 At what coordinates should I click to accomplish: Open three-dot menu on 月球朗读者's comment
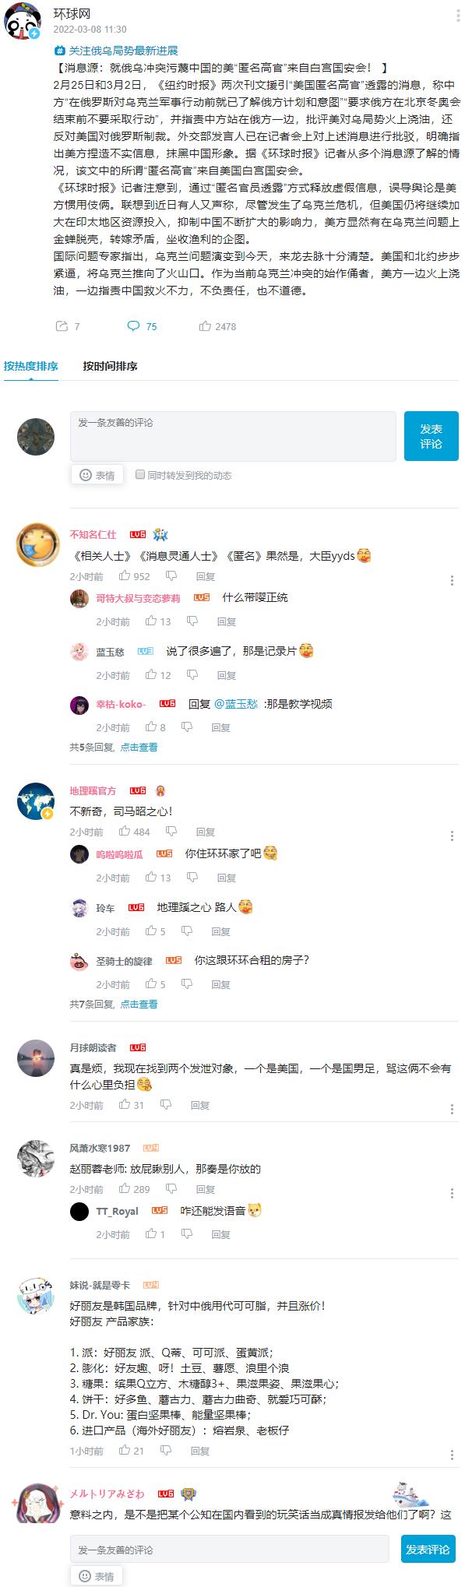click(452, 1109)
